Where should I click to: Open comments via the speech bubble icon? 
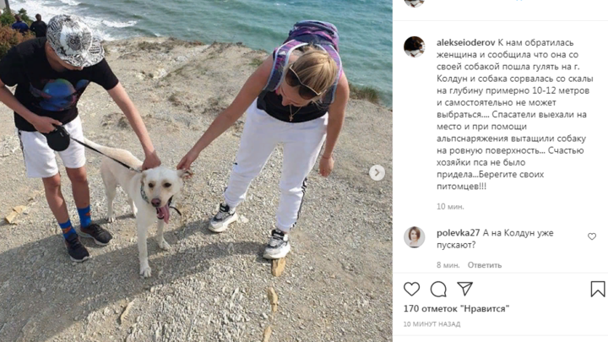tap(438, 289)
